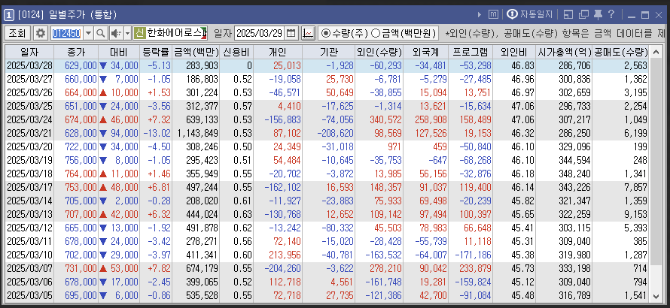Click the 종가 column header
The image size is (670, 308).
click(x=76, y=53)
